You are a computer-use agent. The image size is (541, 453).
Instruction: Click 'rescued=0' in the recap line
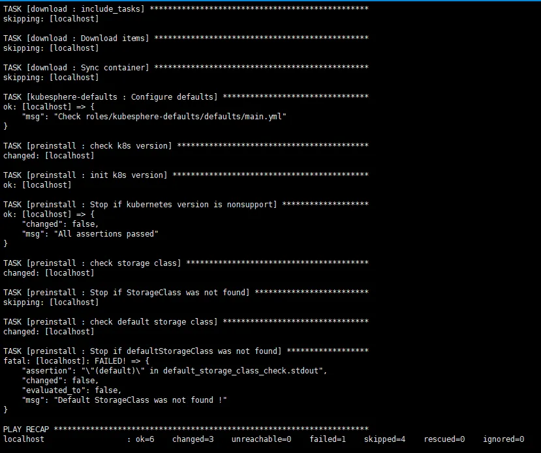pyautogui.click(x=444, y=439)
